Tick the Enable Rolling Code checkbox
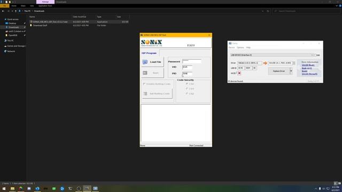Screen dimensions: 342x192 pos(144,84)
